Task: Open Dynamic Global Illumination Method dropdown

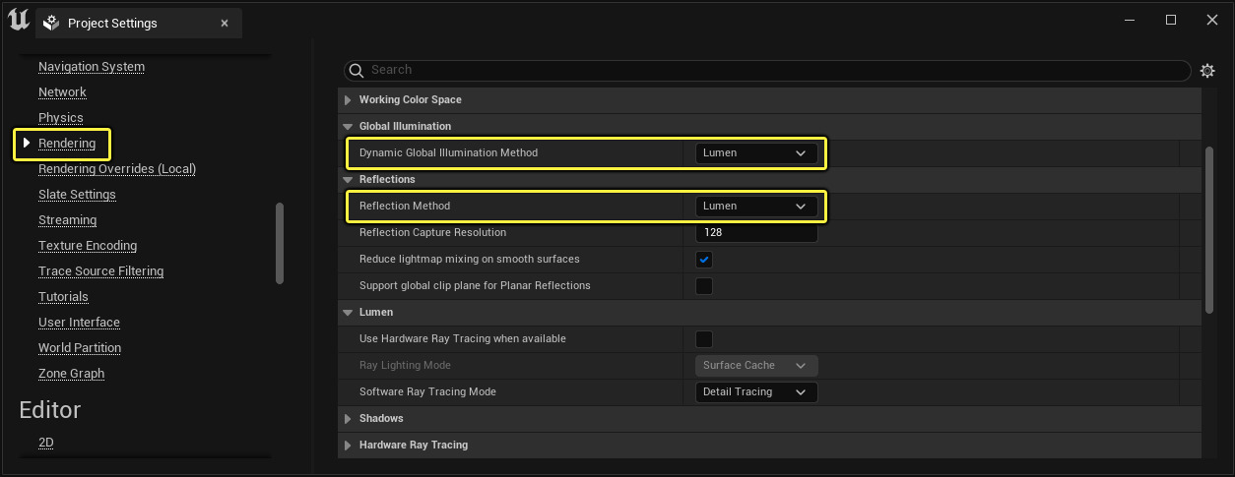Action: (755, 153)
